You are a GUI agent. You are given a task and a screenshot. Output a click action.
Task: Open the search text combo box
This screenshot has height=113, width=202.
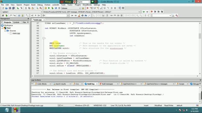click(x=57, y=15)
